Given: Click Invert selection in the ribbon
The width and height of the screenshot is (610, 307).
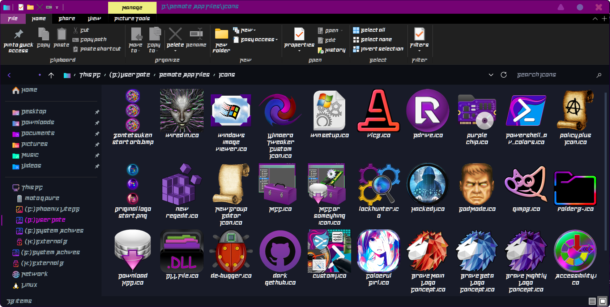Looking at the screenshot, I should [x=378, y=49].
